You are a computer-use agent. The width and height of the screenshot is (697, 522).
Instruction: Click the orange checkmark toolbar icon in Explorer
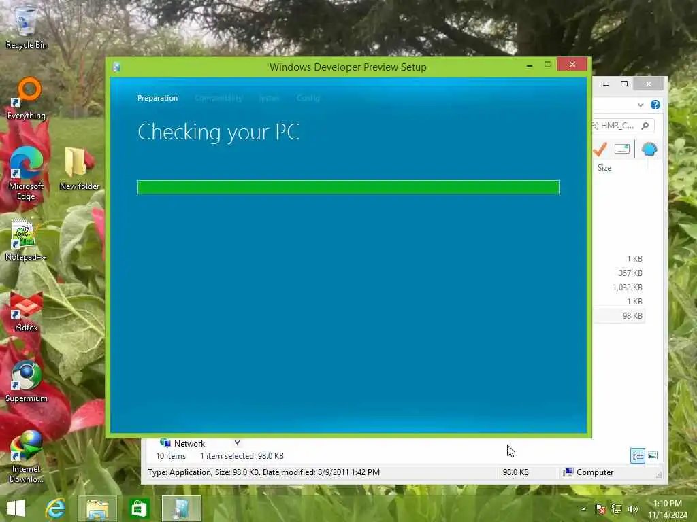click(x=600, y=149)
